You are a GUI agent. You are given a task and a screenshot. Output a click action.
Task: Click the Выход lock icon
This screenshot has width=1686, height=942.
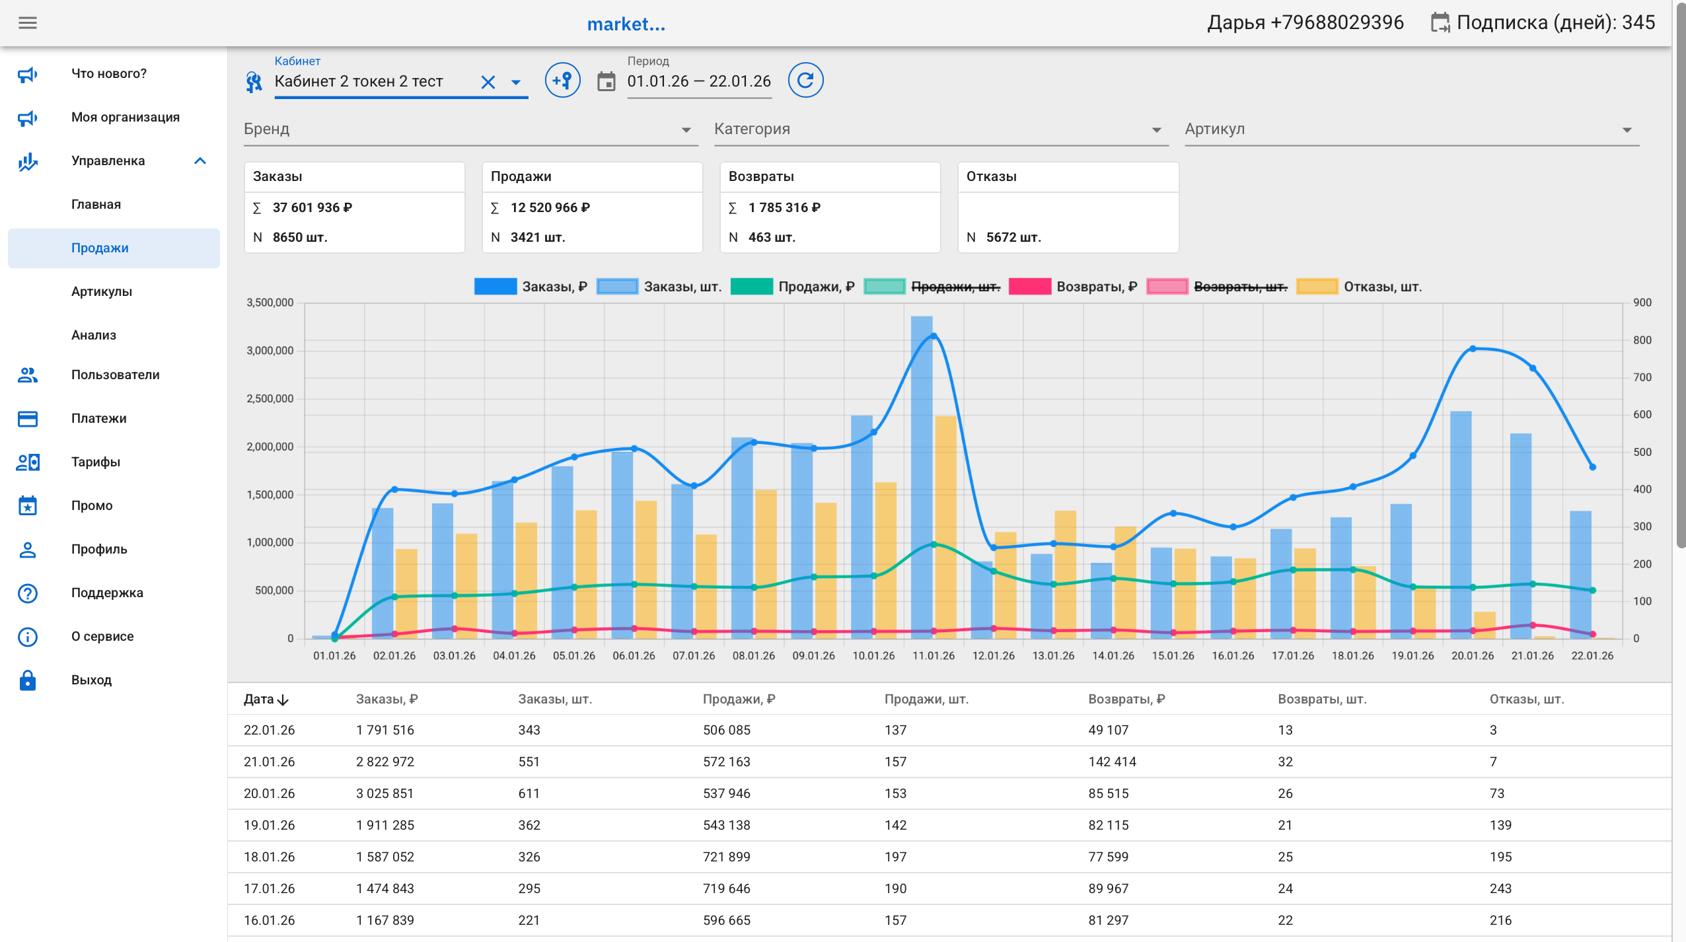28,680
